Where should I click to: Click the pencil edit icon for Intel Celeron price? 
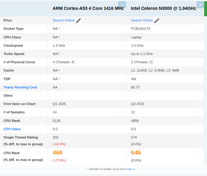click(x=157, y=21)
